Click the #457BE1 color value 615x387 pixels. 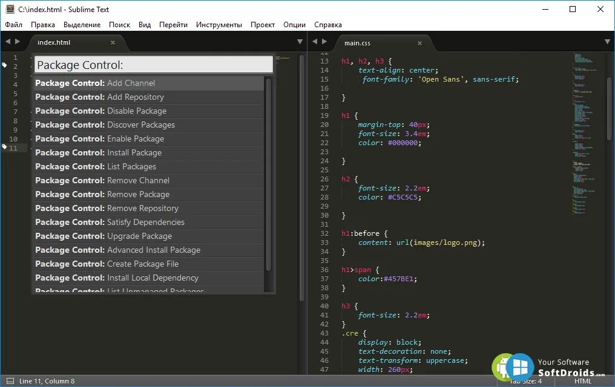[398, 279]
